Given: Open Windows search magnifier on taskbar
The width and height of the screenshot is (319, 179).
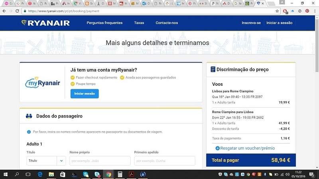Looking at the screenshot, I should pyautogui.click(x=17, y=174).
